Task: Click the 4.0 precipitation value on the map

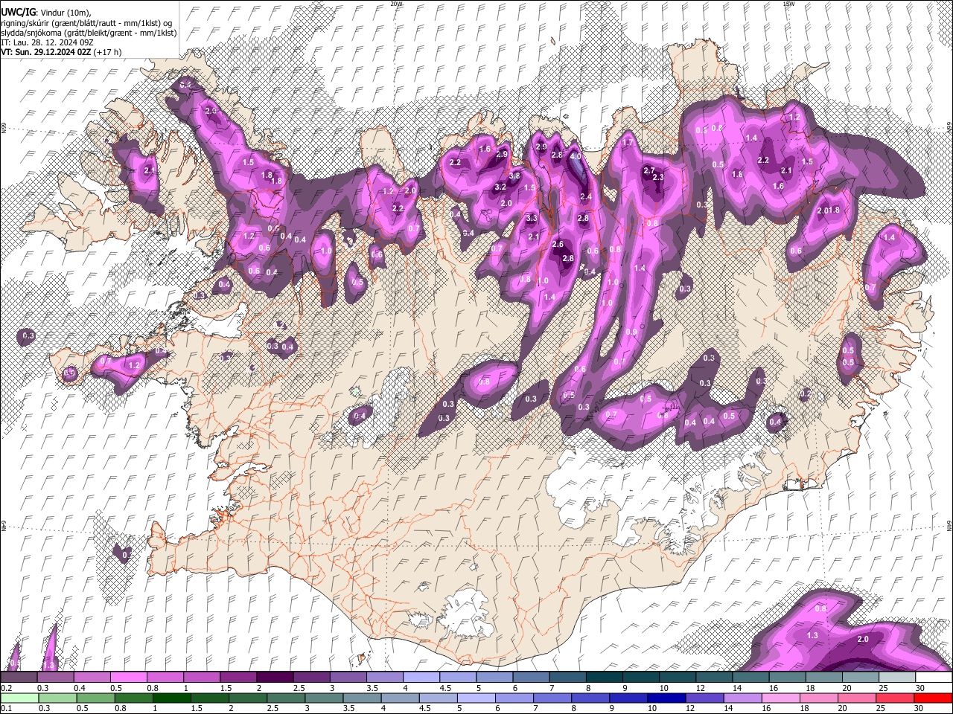Action: [x=576, y=157]
